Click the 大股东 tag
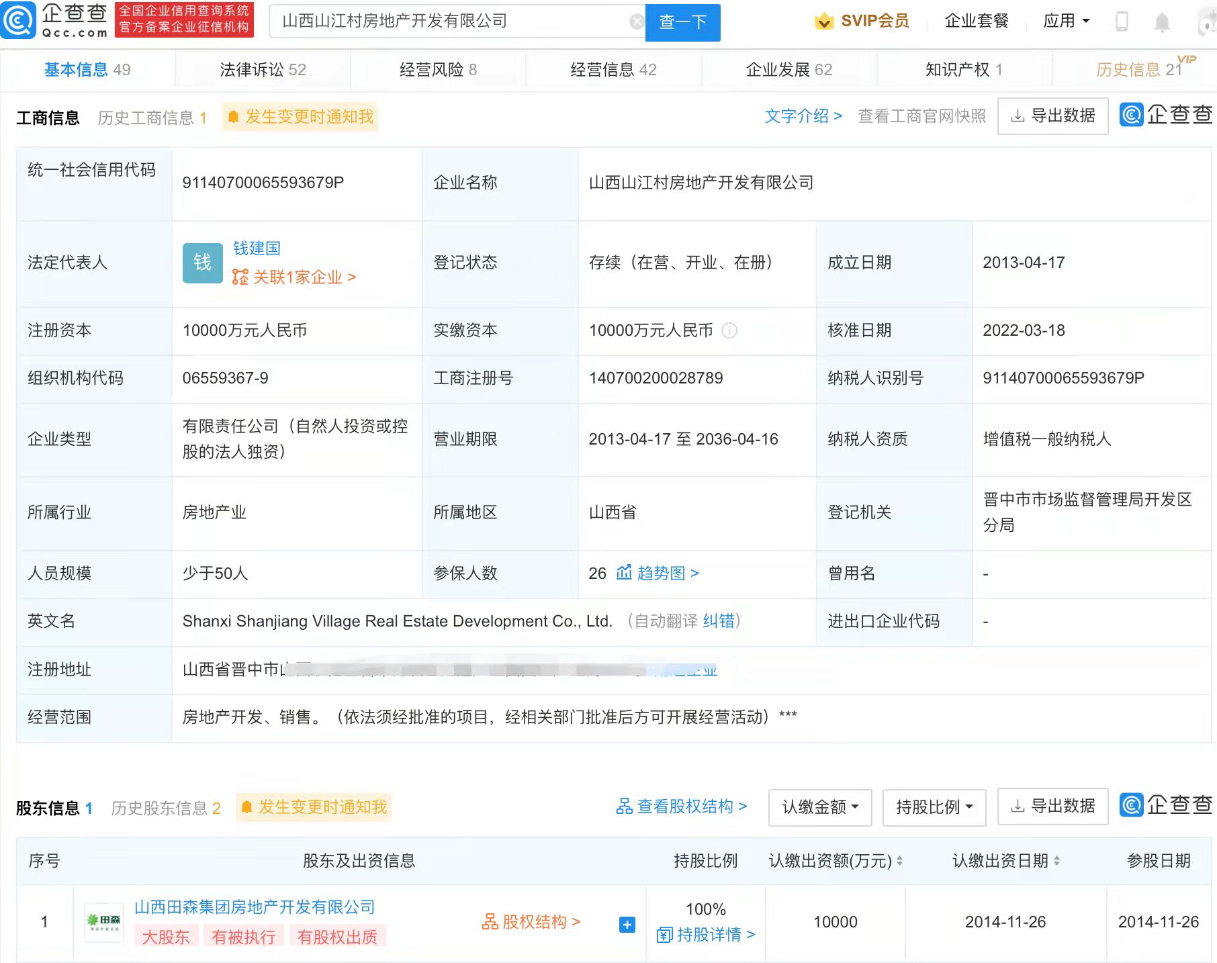This screenshot has height=963, width=1217. pyautogui.click(x=166, y=937)
